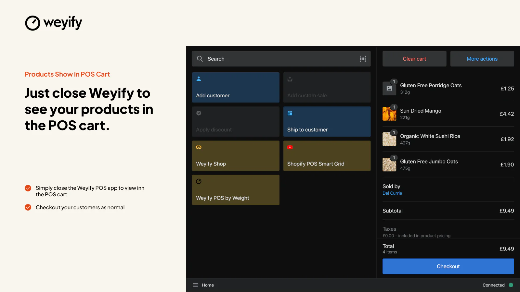This screenshot has height=292, width=520.
Task: Open the Ship to customer tile
Action: tap(327, 122)
